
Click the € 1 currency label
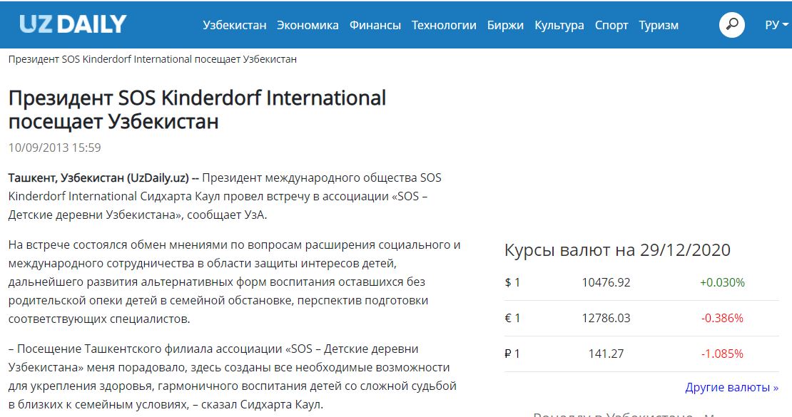click(512, 318)
